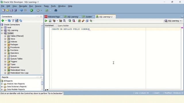Click the Undo arrow icon
184x103 pixels.
click(x=21, y=10)
